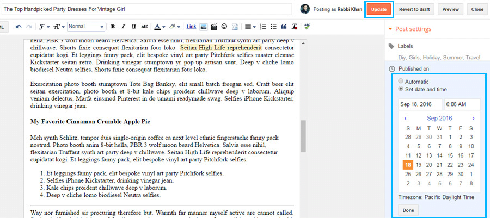Pick day 26 in calendar
490x218 pixels.
click(x=419, y=174)
